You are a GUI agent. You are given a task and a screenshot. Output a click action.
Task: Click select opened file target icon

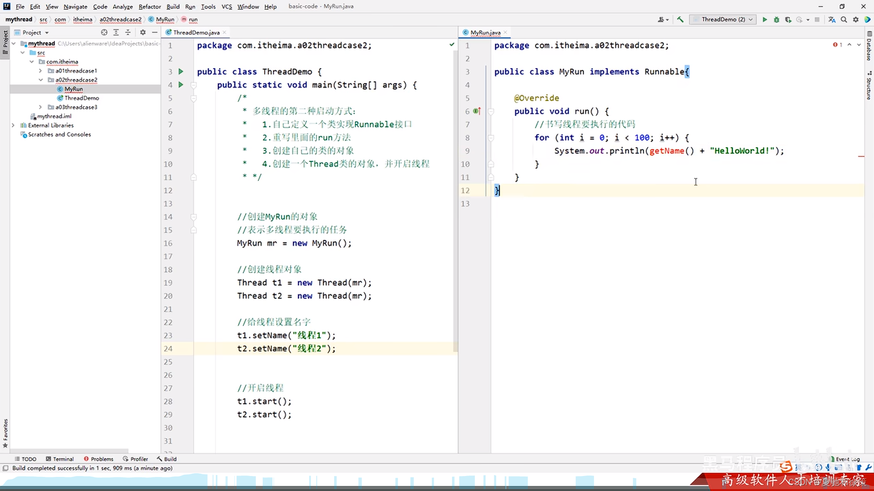[104, 32]
